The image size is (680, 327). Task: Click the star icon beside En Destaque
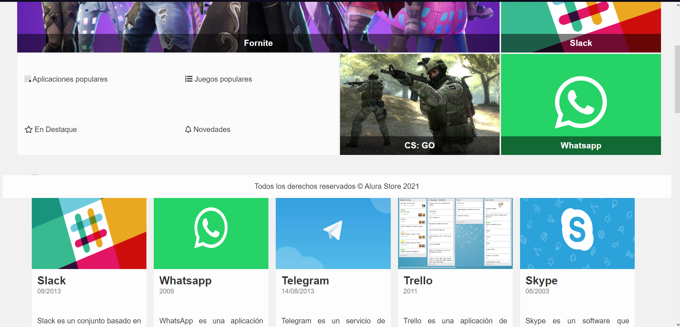28,129
